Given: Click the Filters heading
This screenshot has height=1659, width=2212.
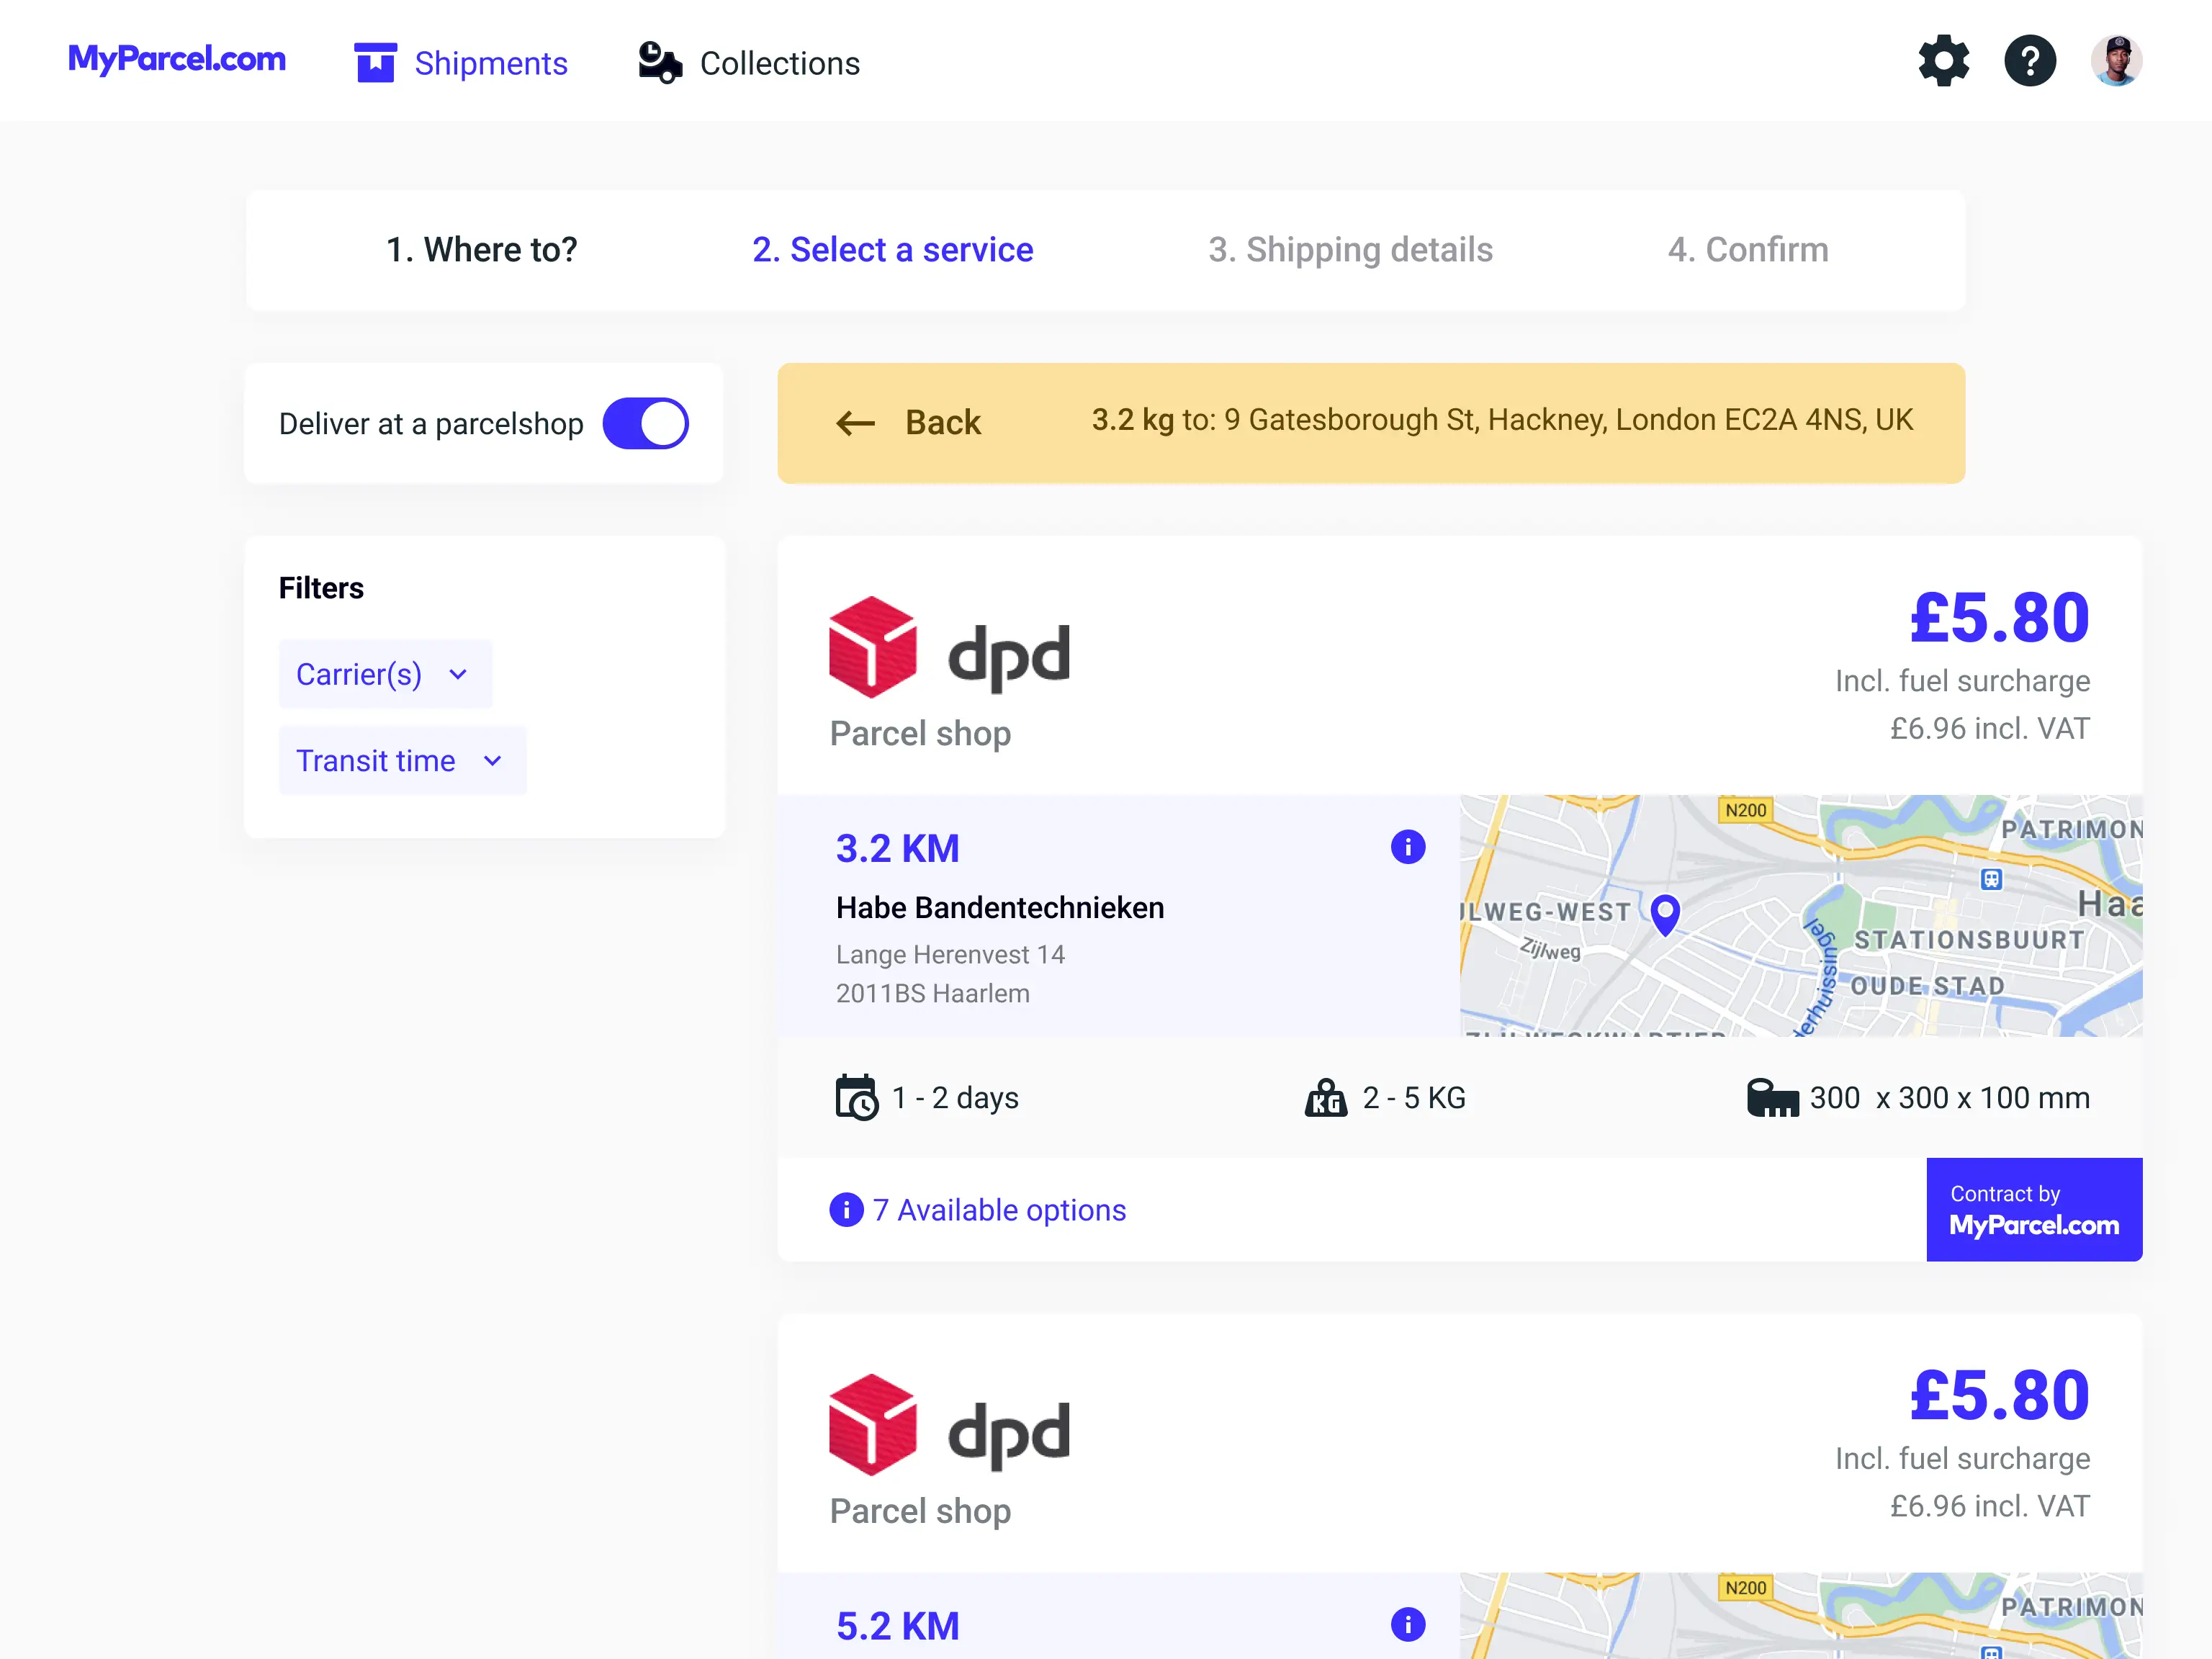Looking at the screenshot, I should click(x=321, y=588).
